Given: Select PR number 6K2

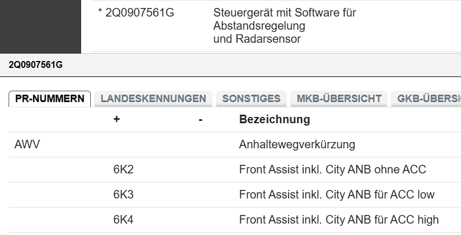Looking at the screenshot, I should pyautogui.click(x=123, y=169).
